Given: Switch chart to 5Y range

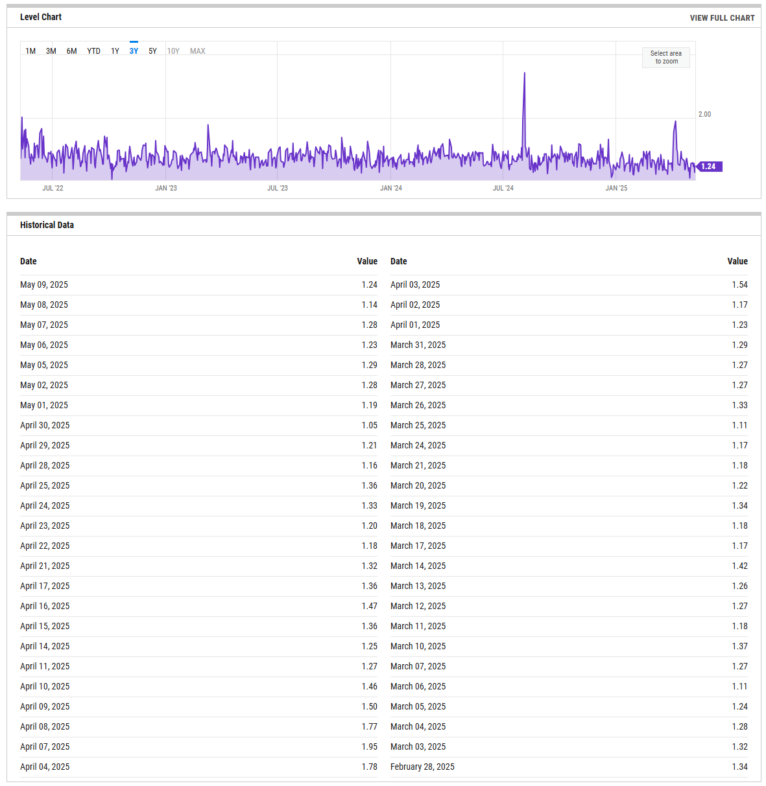Looking at the screenshot, I should click(152, 51).
